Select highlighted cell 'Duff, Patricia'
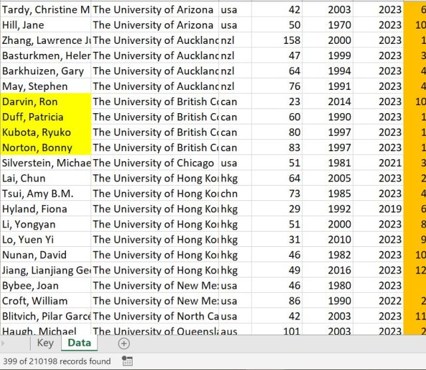426x370 pixels. click(46, 117)
